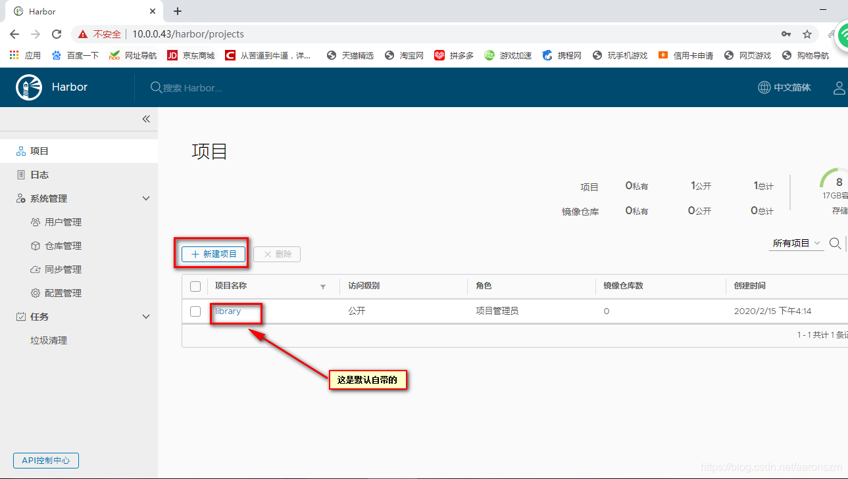Click the 天猫精选 bookmark

tap(350, 55)
